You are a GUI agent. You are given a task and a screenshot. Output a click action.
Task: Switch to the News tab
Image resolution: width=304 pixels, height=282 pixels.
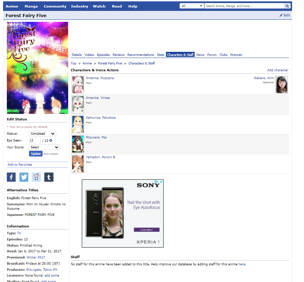[200, 55]
